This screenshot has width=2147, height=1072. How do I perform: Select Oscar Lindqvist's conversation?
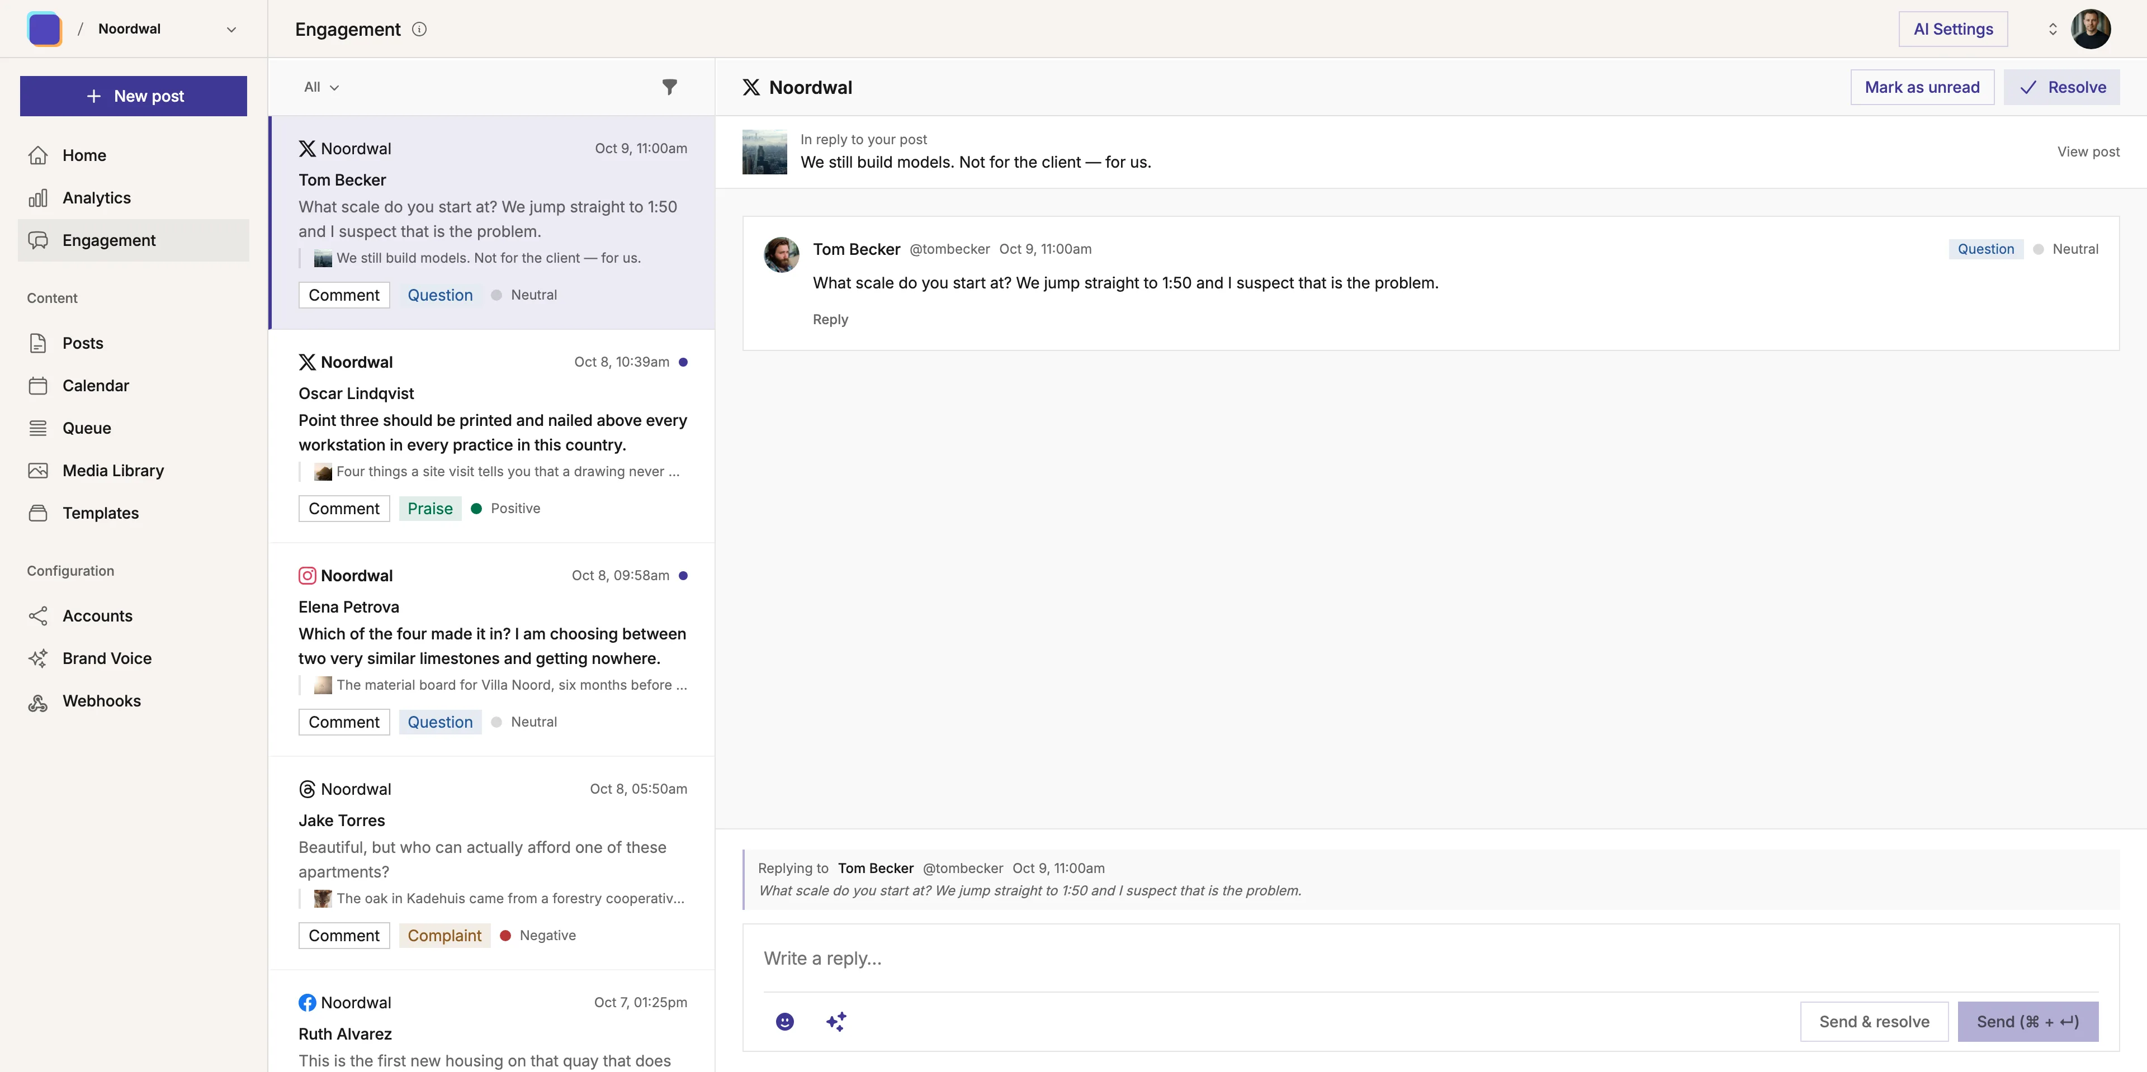point(492,437)
